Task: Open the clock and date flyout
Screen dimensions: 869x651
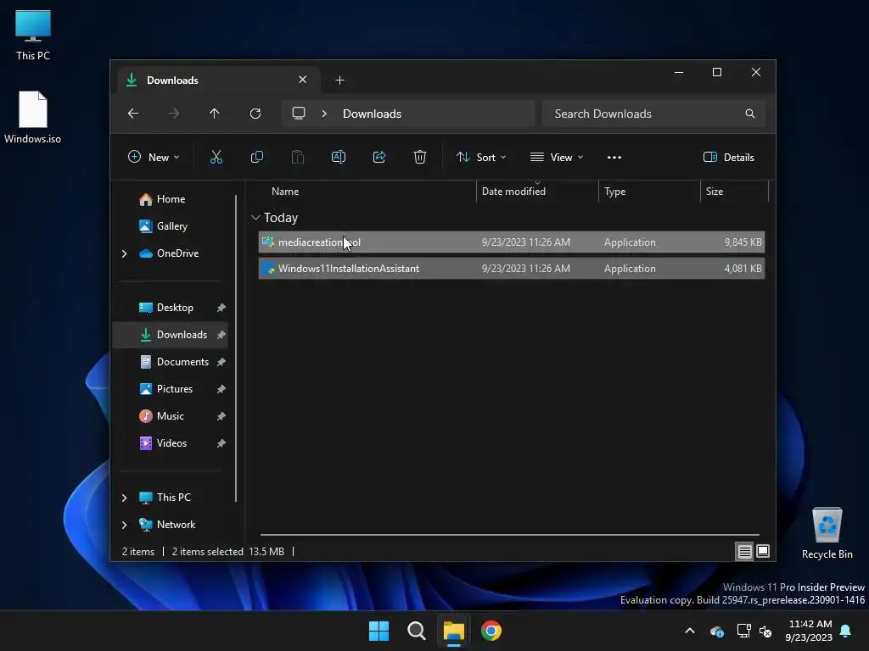Action: tap(808, 631)
